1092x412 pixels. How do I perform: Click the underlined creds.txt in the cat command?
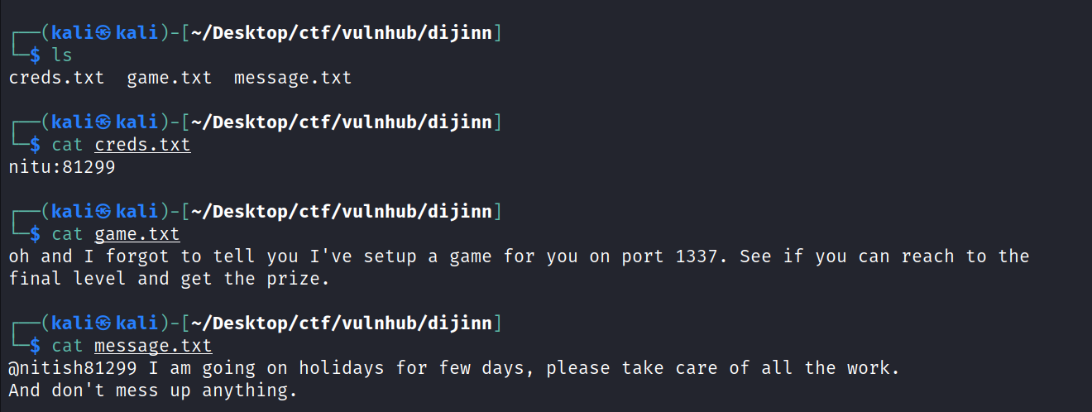coord(142,145)
